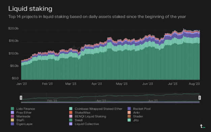Click the Jun '23 marker in range navigator
This screenshot has width=211, height=132.
153,101
